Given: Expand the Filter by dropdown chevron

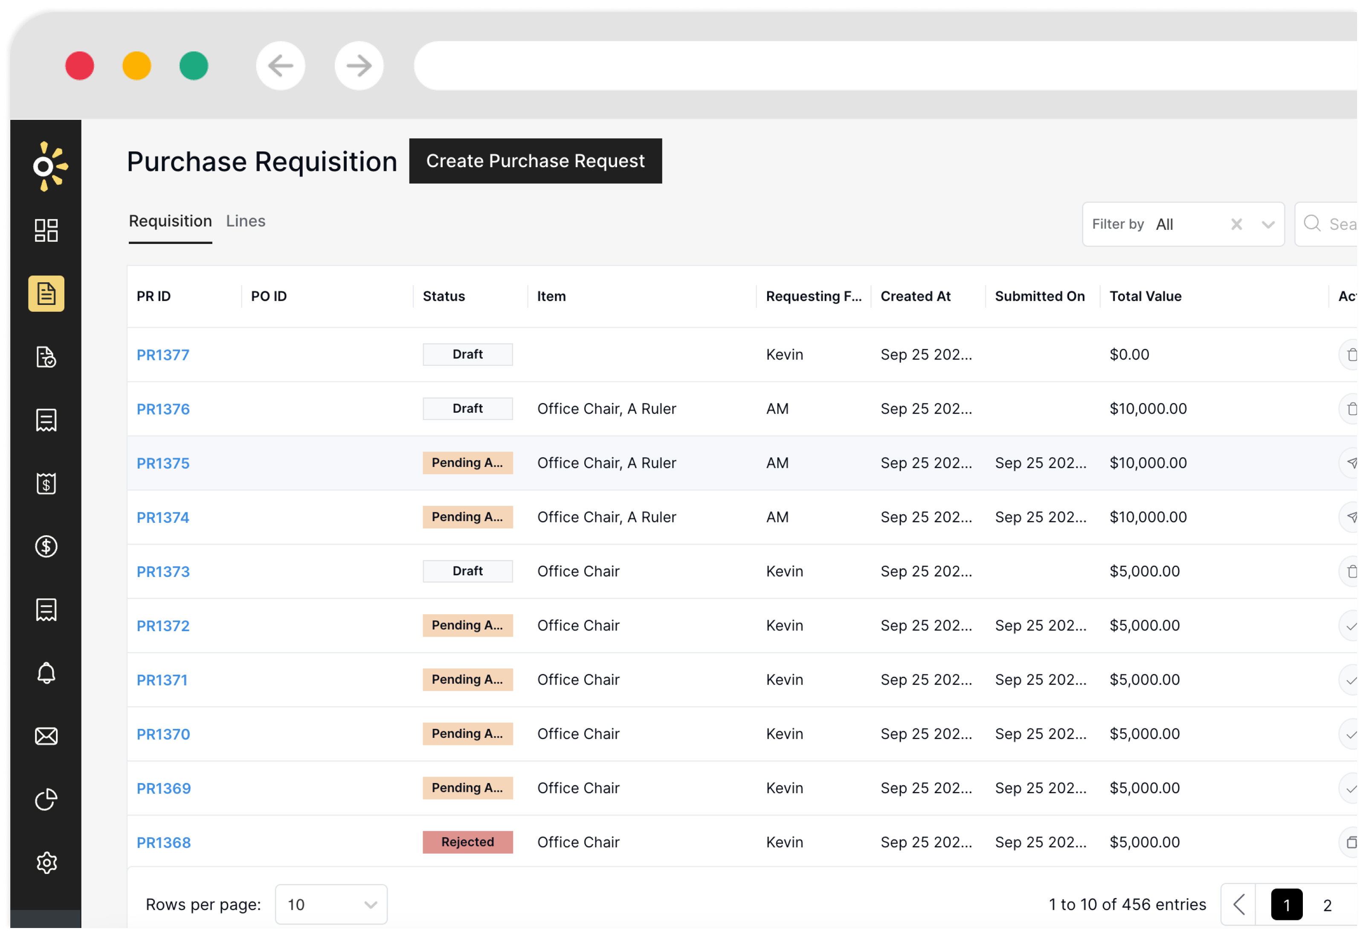Looking at the screenshot, I should pyautogui.click(x=1269, y=225).
